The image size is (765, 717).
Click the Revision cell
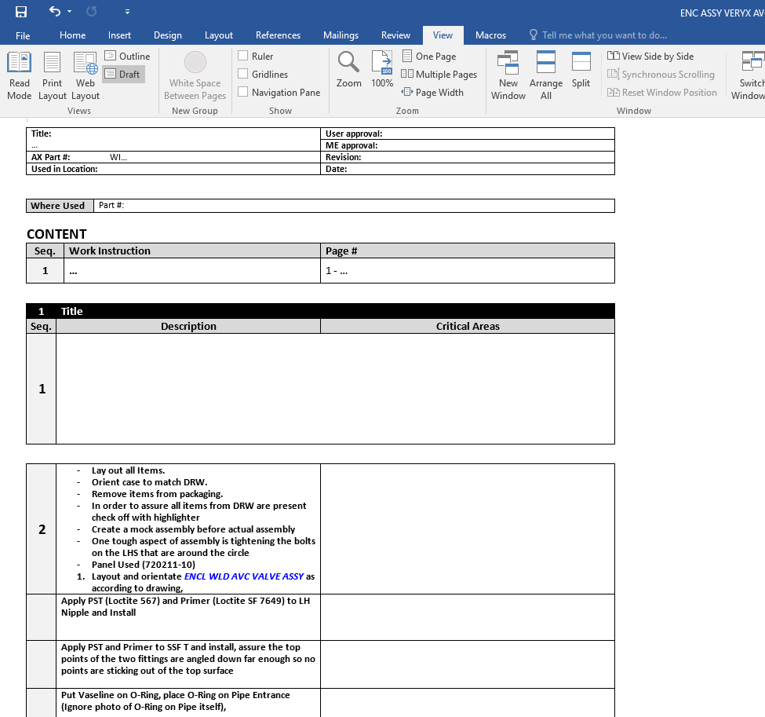pos(468,157)
